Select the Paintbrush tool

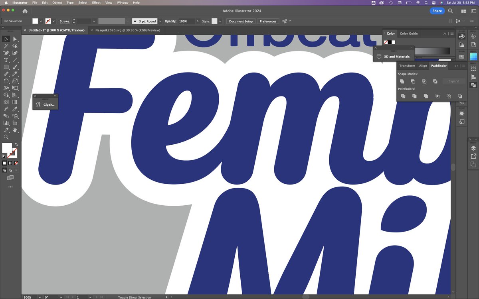coord(15,67)
